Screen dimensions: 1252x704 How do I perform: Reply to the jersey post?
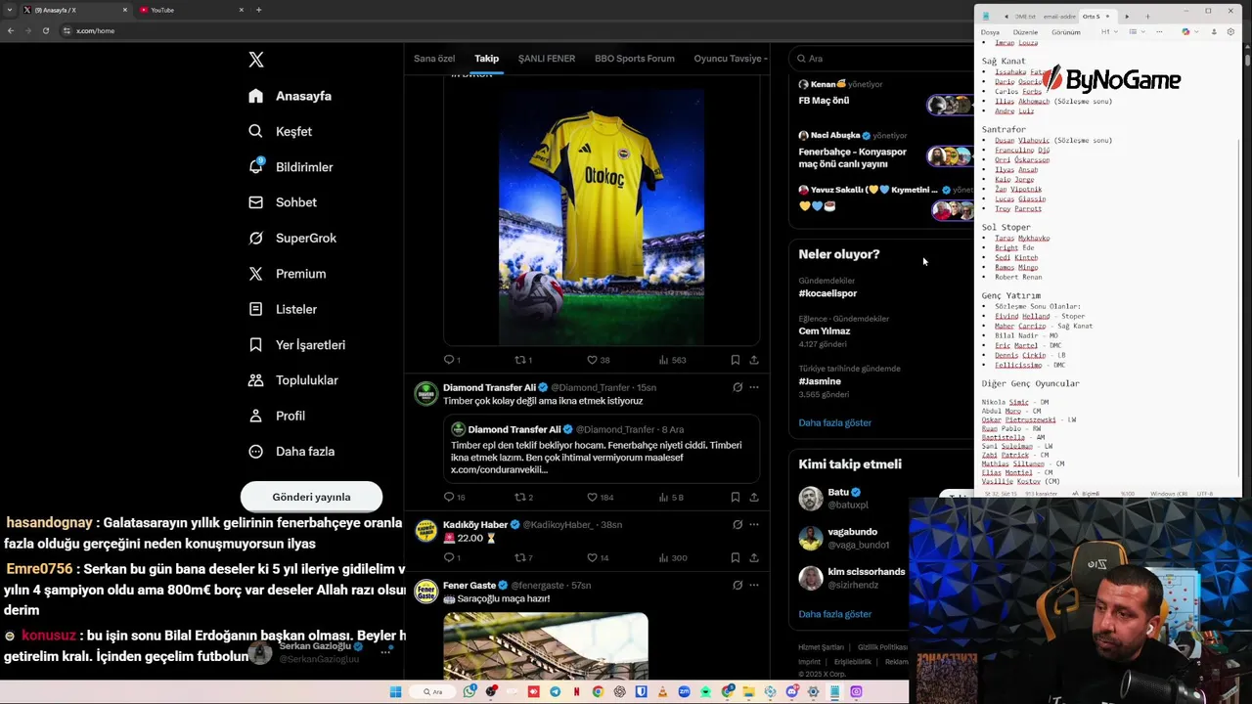[x=452, y=360]
